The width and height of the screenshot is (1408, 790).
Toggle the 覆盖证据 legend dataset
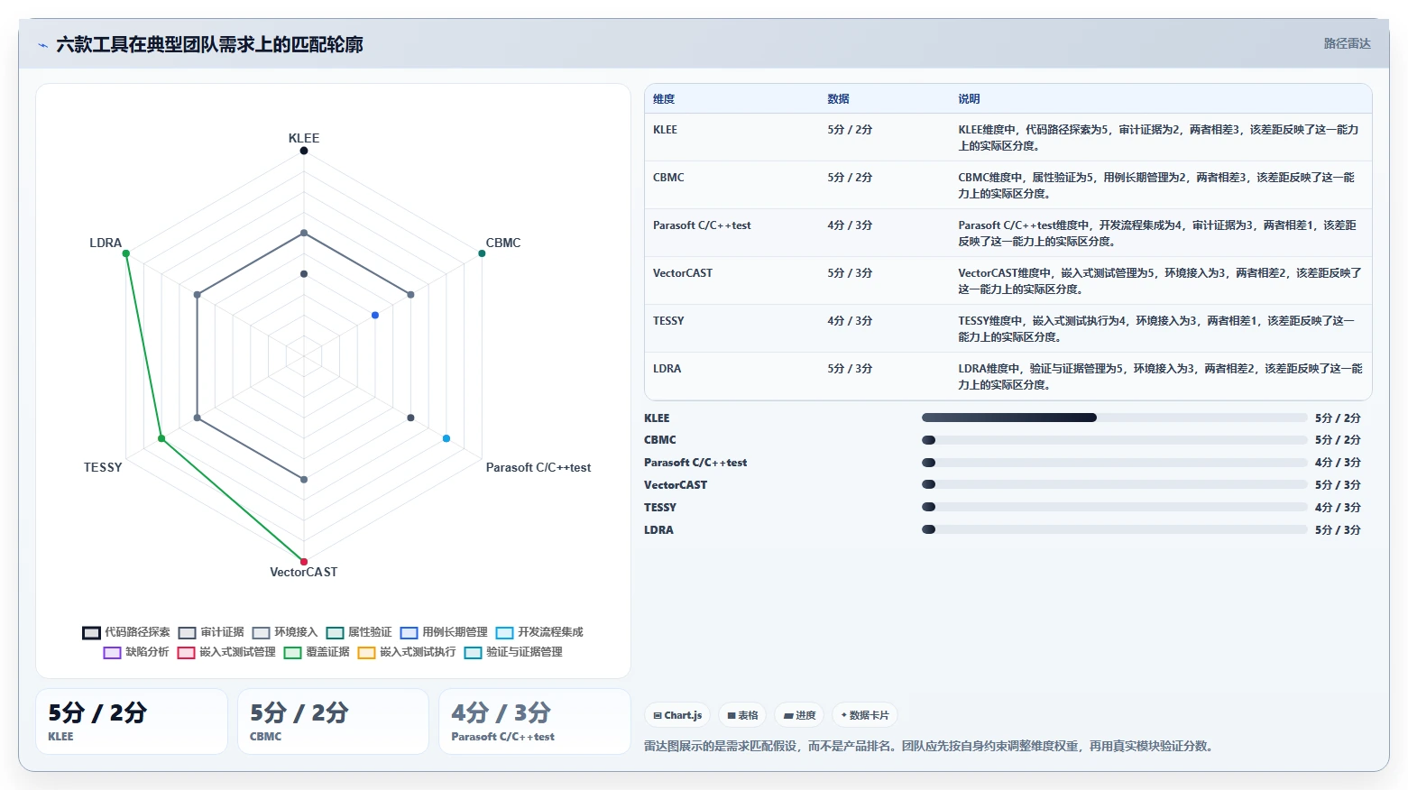point(317,652)
